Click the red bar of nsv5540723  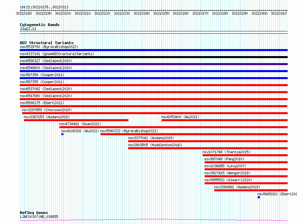pyautogui.click(x=194, y=134)
